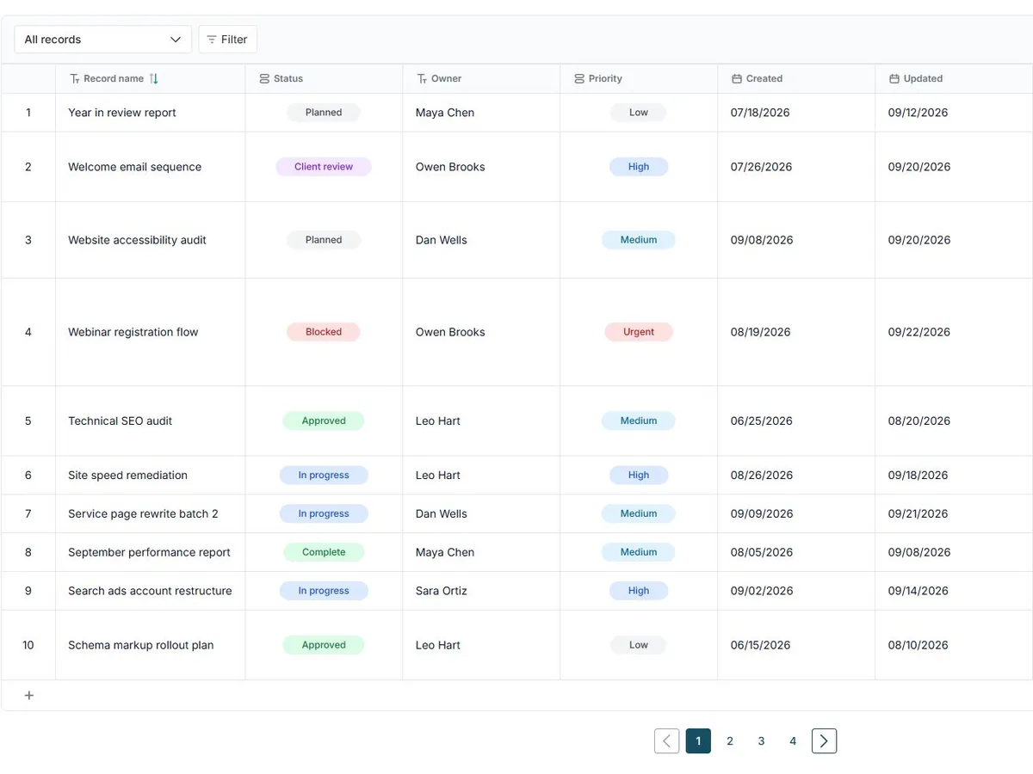1033x774 pixels.
Task: Jump to page 4
Action: [x=793, y=741]
